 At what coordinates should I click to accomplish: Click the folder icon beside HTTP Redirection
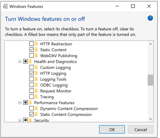coord(36,44)
